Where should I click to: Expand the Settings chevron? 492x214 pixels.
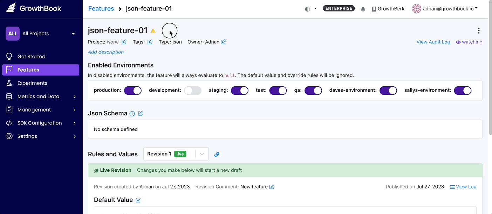75,136
